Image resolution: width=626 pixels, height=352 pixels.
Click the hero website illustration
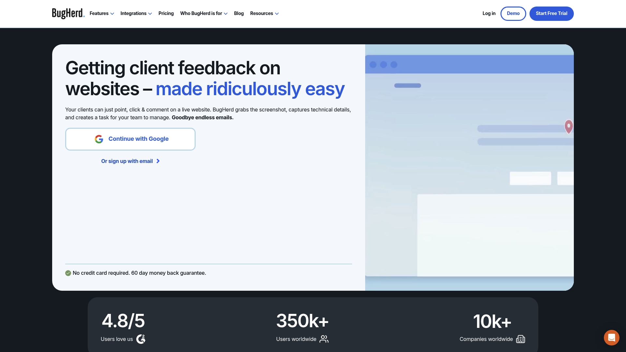click(x=469, y=168)
